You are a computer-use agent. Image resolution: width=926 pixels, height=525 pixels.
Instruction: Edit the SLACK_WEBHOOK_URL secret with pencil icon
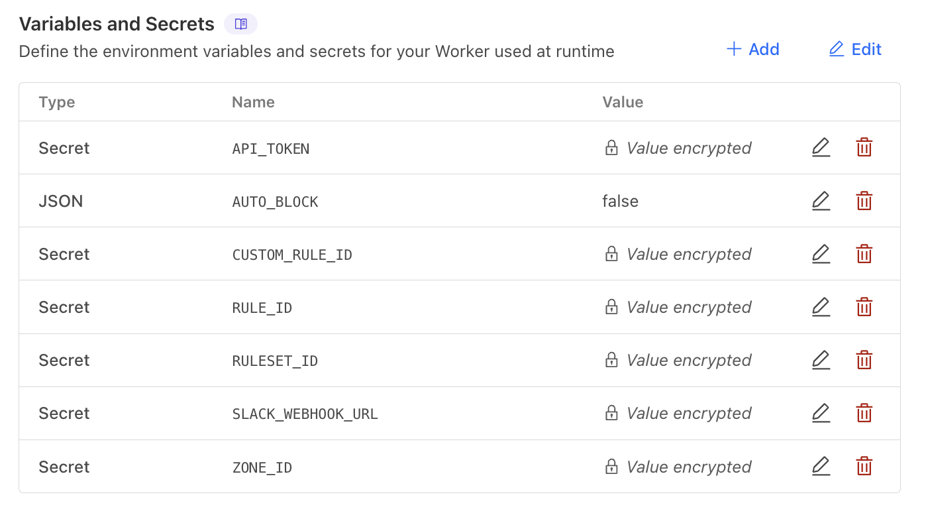point(821,412)
